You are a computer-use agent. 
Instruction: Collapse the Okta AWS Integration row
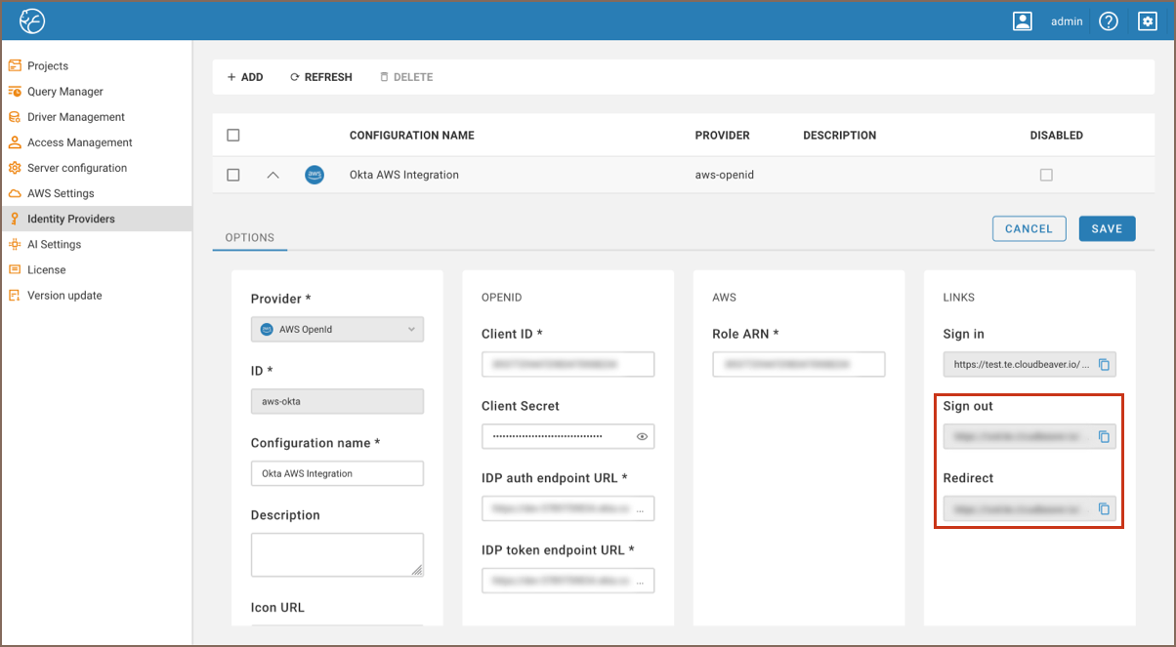(x=273, y=175)
